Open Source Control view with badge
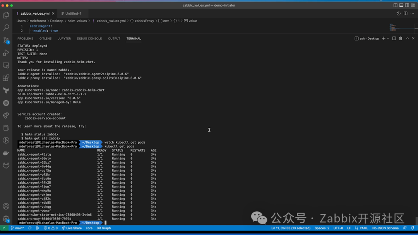418x235 pixels. click(x=6, y=40)
